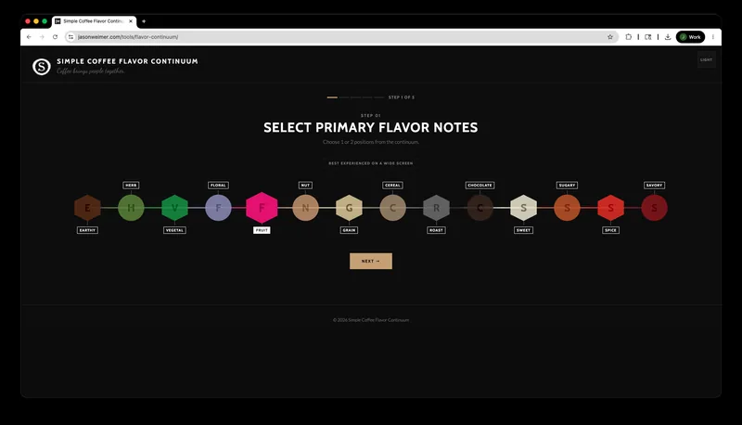Pick the olive green Herb circle
The height and width of the screenshot is (425, 742).
131,208
